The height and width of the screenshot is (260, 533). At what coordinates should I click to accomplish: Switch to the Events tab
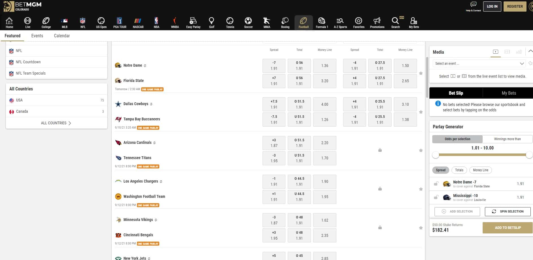click(x=37, y=36)
